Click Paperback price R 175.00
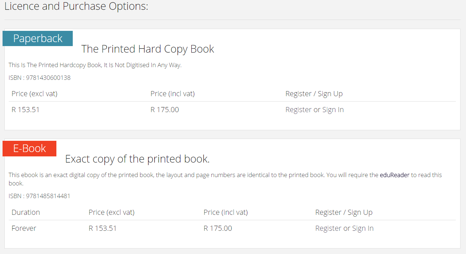This screenshot has height=254, width=466. (165, 110)
